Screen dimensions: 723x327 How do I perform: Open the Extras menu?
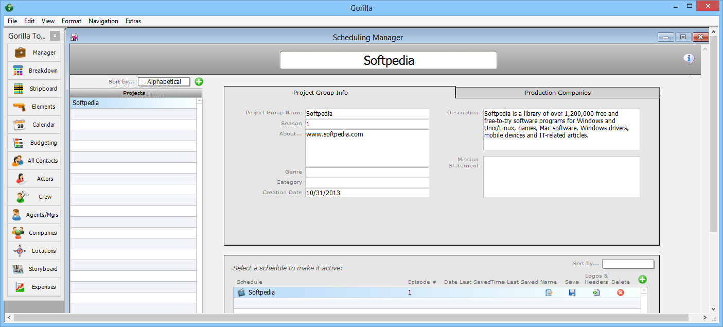133,21
